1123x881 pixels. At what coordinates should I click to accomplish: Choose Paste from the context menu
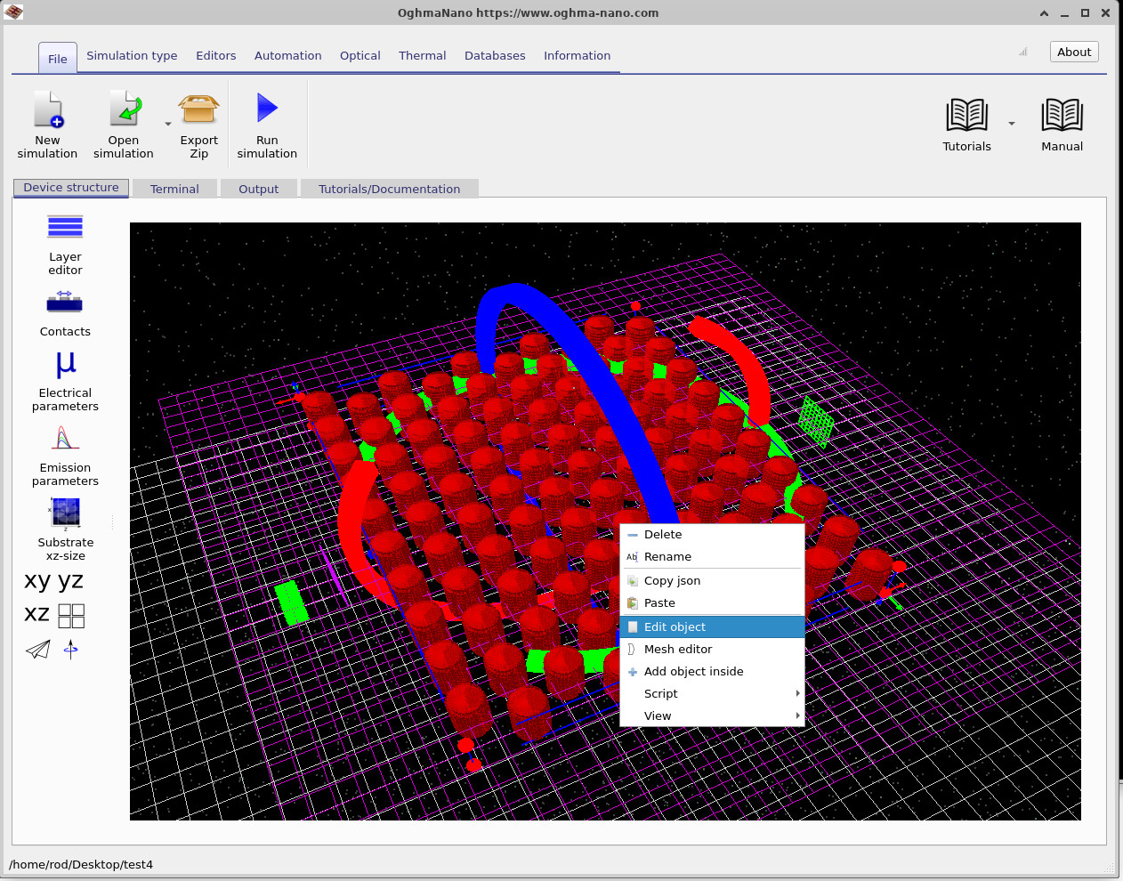click(712, 603)
